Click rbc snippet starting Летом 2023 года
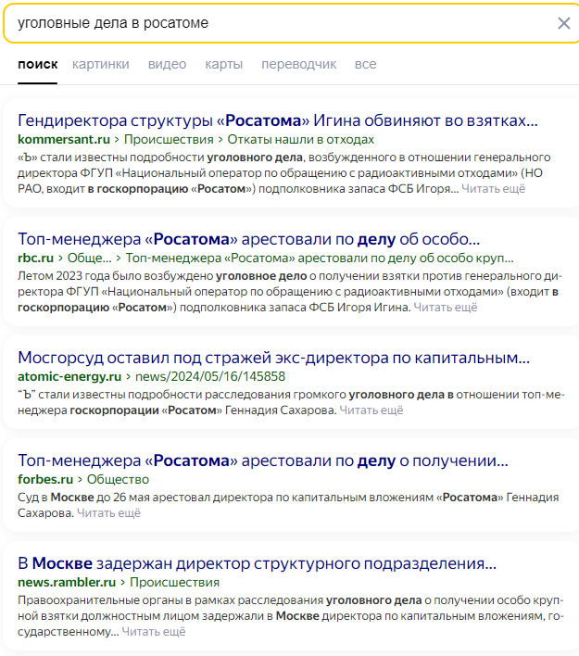The width and height of the screenshot is (579, 656). (x=290, y=292)
